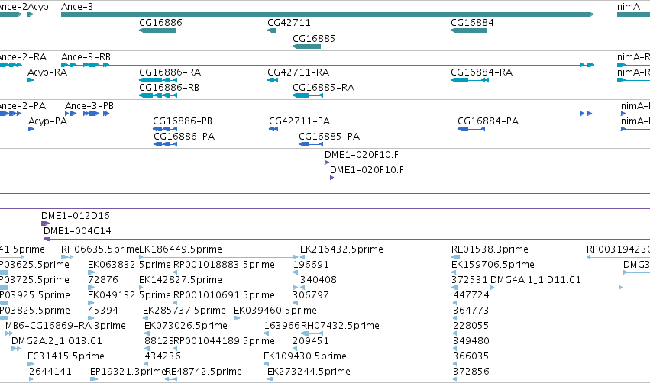The image size is (650, 383).
Task: Select the EK159706.5prime EST label
Action: tap(493, 265)
